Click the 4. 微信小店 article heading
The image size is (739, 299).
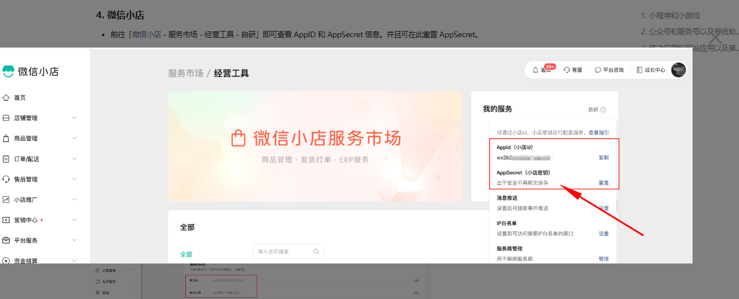pyautogui.click(x=120, y=15)
